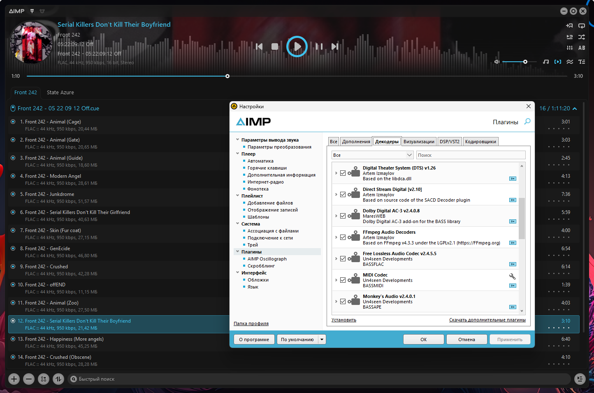This screenshot has width=594, height=393.
Task: Remove files with the minus button
Action: pos(29,379)
